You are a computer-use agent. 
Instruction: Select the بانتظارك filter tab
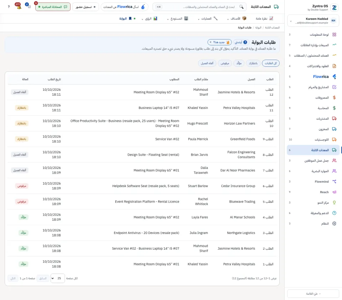click(x=253, y=63)
